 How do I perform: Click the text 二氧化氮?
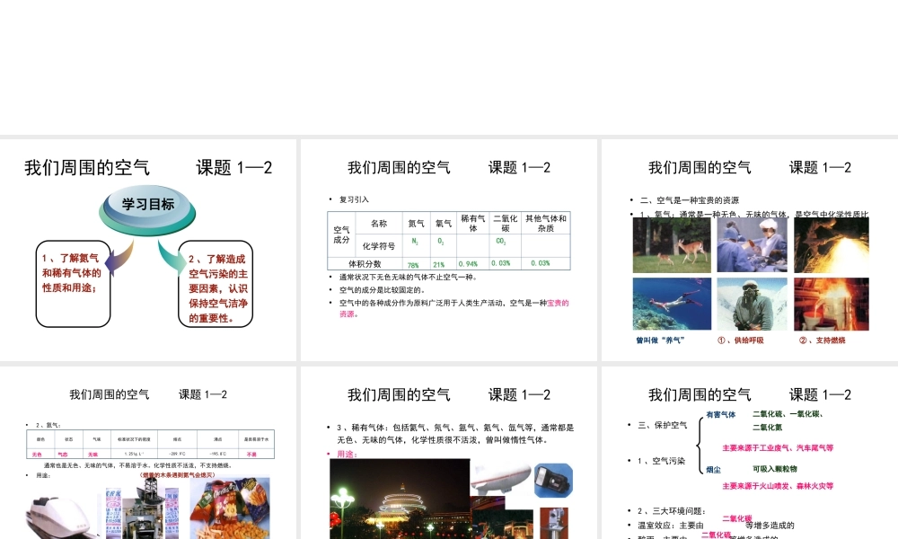tap(768, 428)
